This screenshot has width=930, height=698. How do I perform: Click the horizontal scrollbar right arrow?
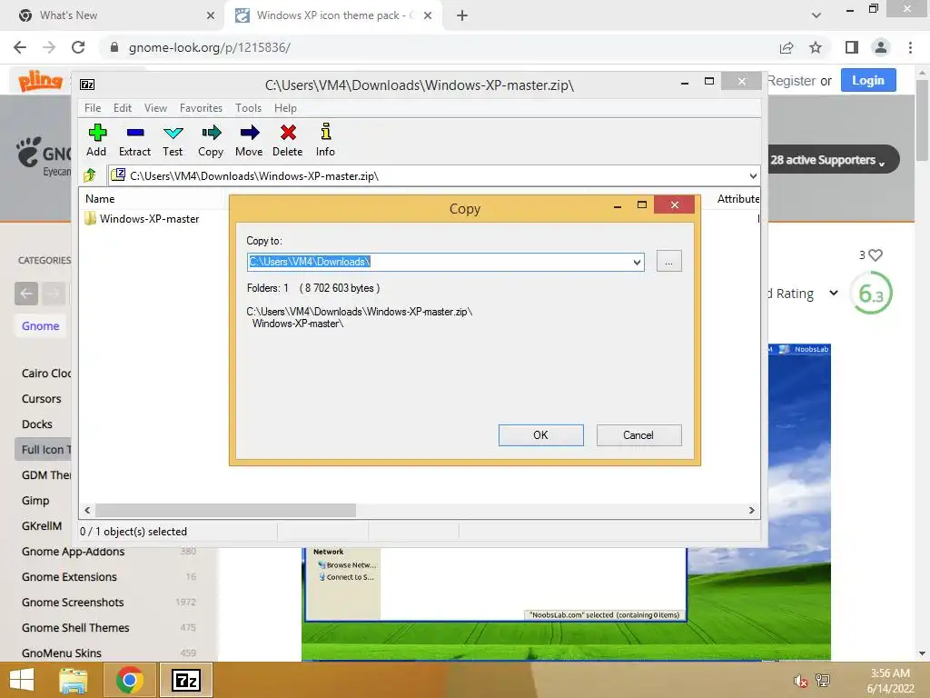tap(751, 511)
